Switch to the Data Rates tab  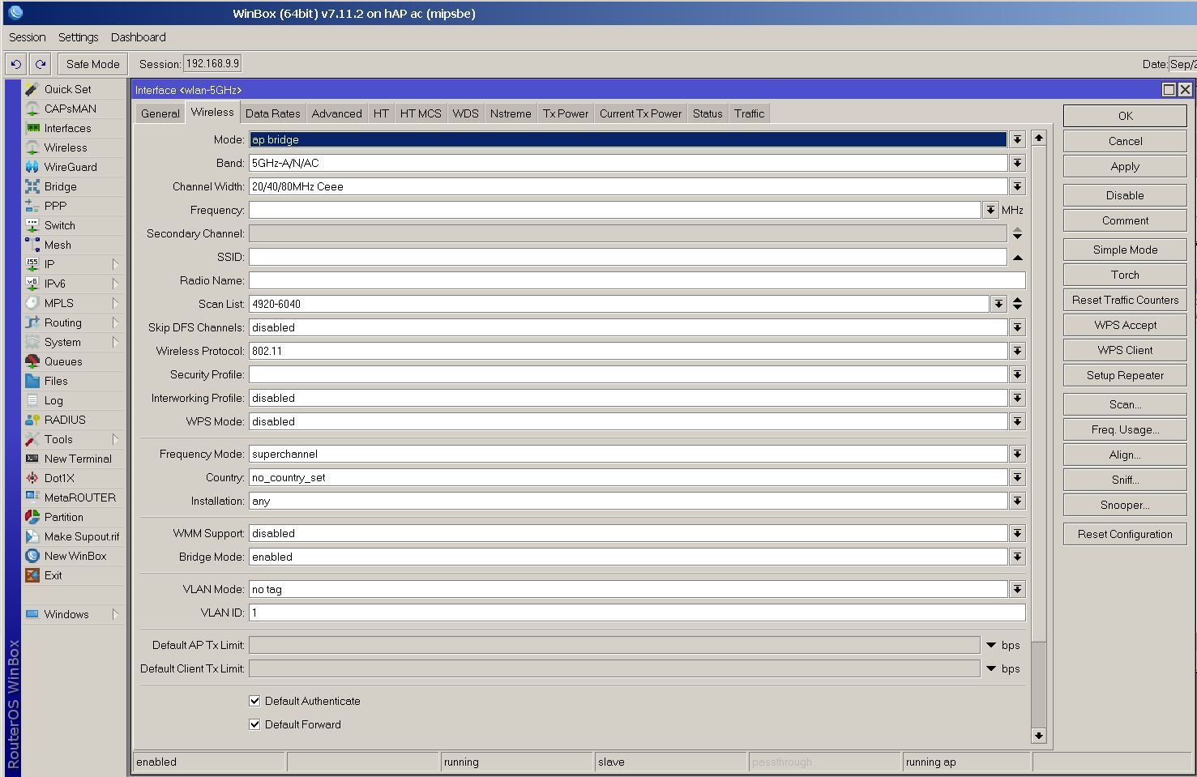click(273, 113)
